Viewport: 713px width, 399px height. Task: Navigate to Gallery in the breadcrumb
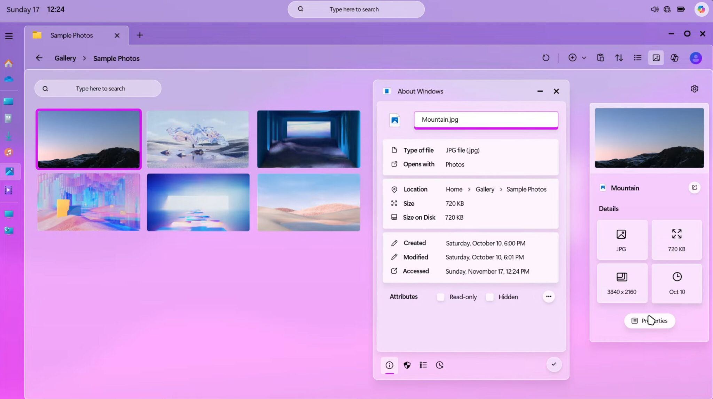tap(65, 58)
